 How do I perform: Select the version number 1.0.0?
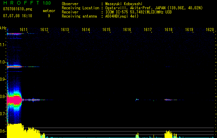47,3
